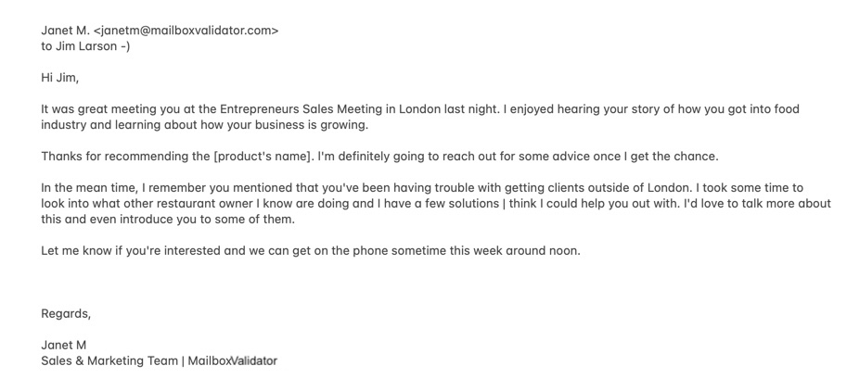The height and width of the screenshot is (391, 847).
Task: Click the phrase "your business is growing"
Action: click(295, 125)
